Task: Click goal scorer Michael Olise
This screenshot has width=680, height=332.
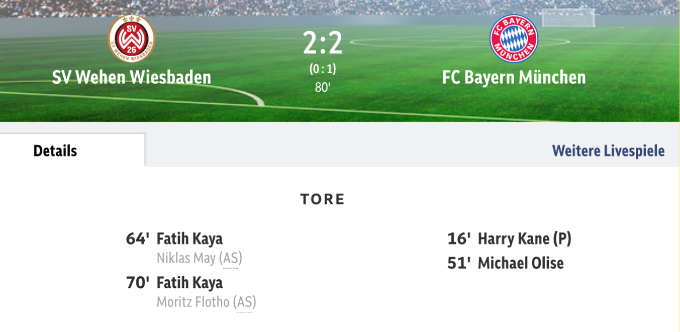Action: coord(520,263)
